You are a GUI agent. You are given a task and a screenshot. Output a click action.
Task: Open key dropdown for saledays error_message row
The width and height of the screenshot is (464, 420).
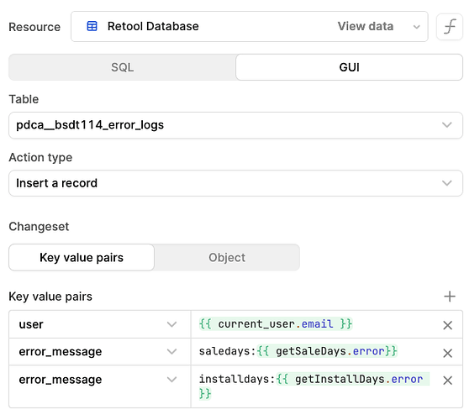coord(100,352)
